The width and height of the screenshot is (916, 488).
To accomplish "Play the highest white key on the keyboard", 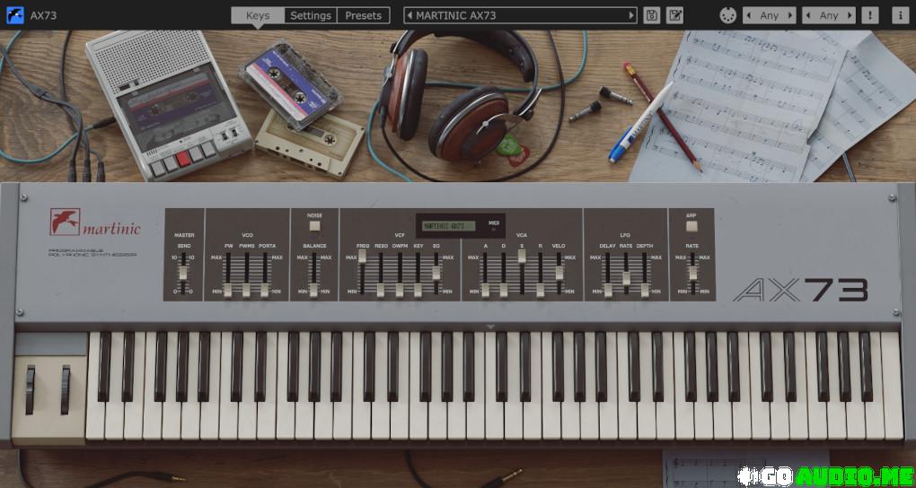I will click(892, 387).
